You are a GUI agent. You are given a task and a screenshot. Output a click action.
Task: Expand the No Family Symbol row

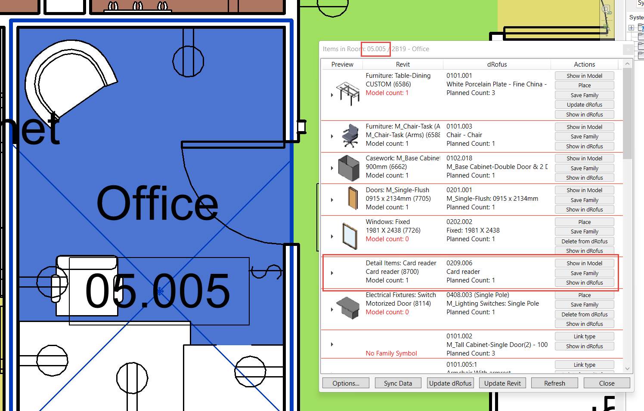(332, 344)
